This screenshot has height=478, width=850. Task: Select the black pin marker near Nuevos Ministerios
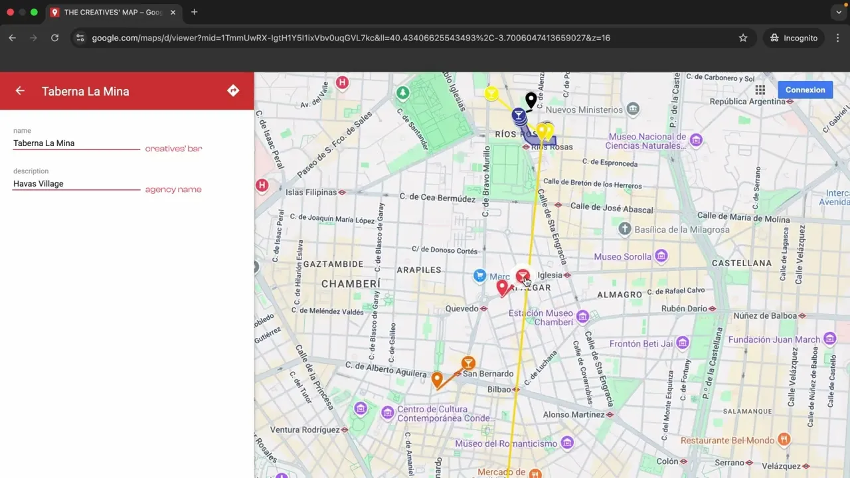click(x=531, y=101)
